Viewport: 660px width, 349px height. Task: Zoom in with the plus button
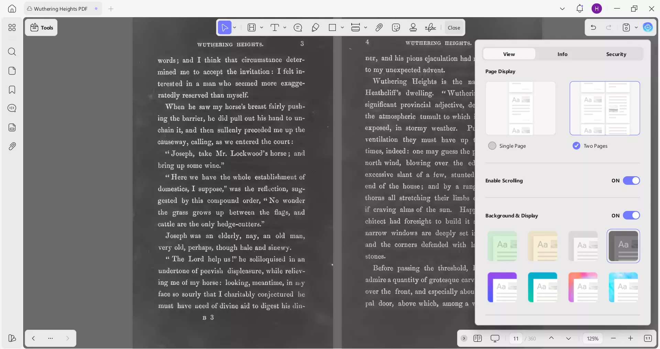(630, 338)
